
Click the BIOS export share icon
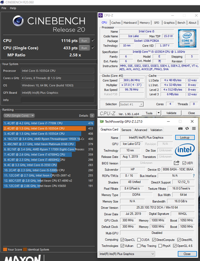tap(177, 163)
